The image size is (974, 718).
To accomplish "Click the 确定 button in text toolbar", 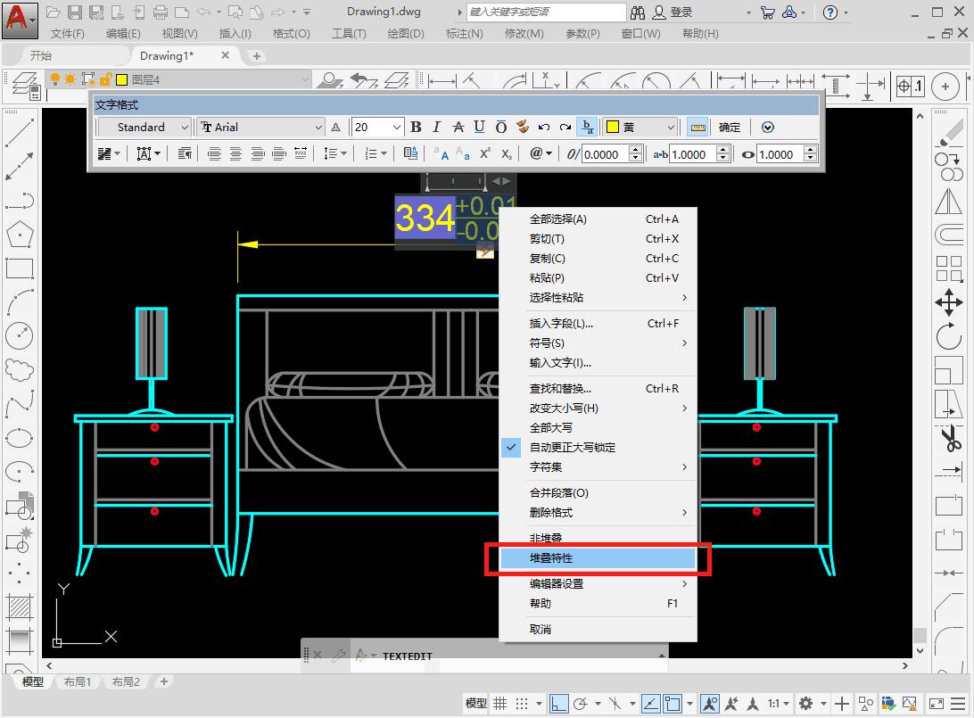I will click(x=730, y=128).
